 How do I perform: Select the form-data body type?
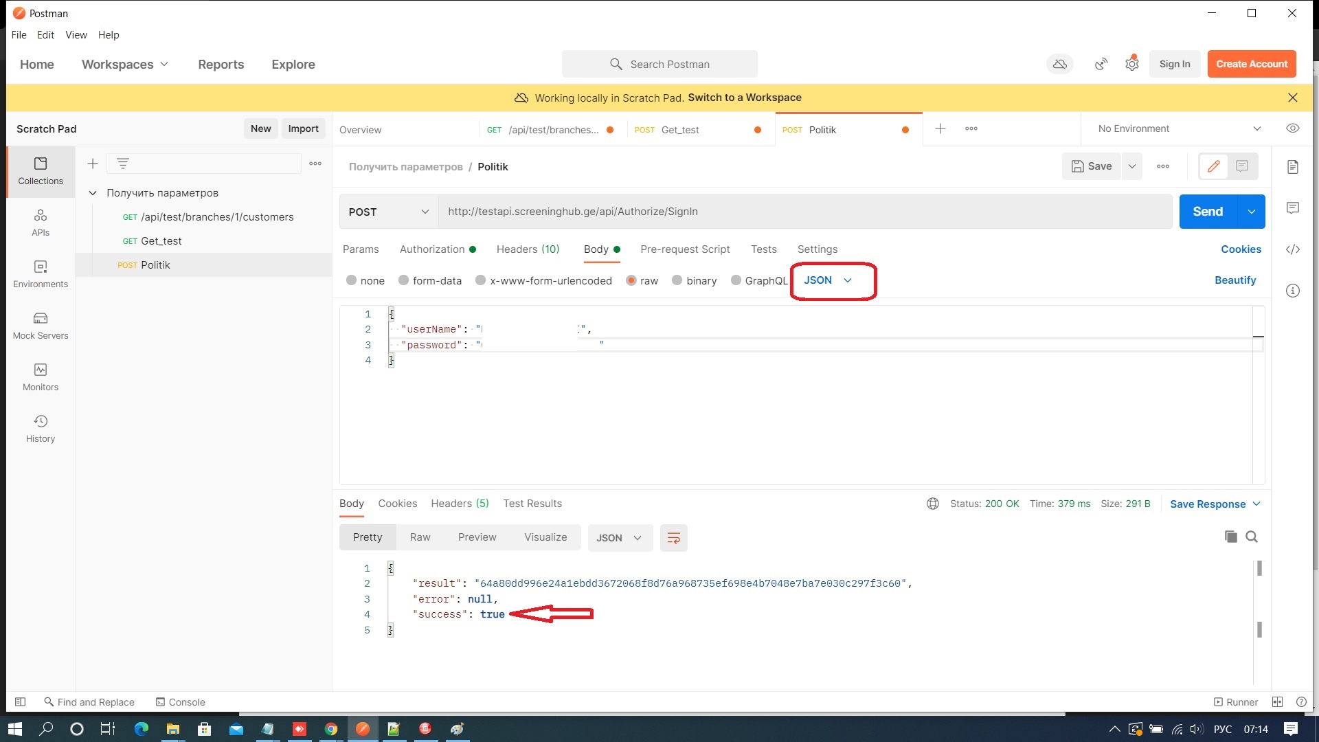pyautogui.click(x=430, y=280)
